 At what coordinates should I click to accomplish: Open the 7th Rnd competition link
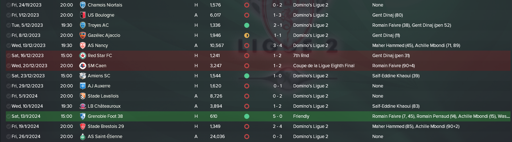tap(301, 56)
